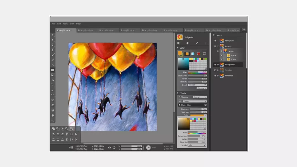Open Outer Glow color dropdown arrow

pyautogui.click(x=205, y=115)
